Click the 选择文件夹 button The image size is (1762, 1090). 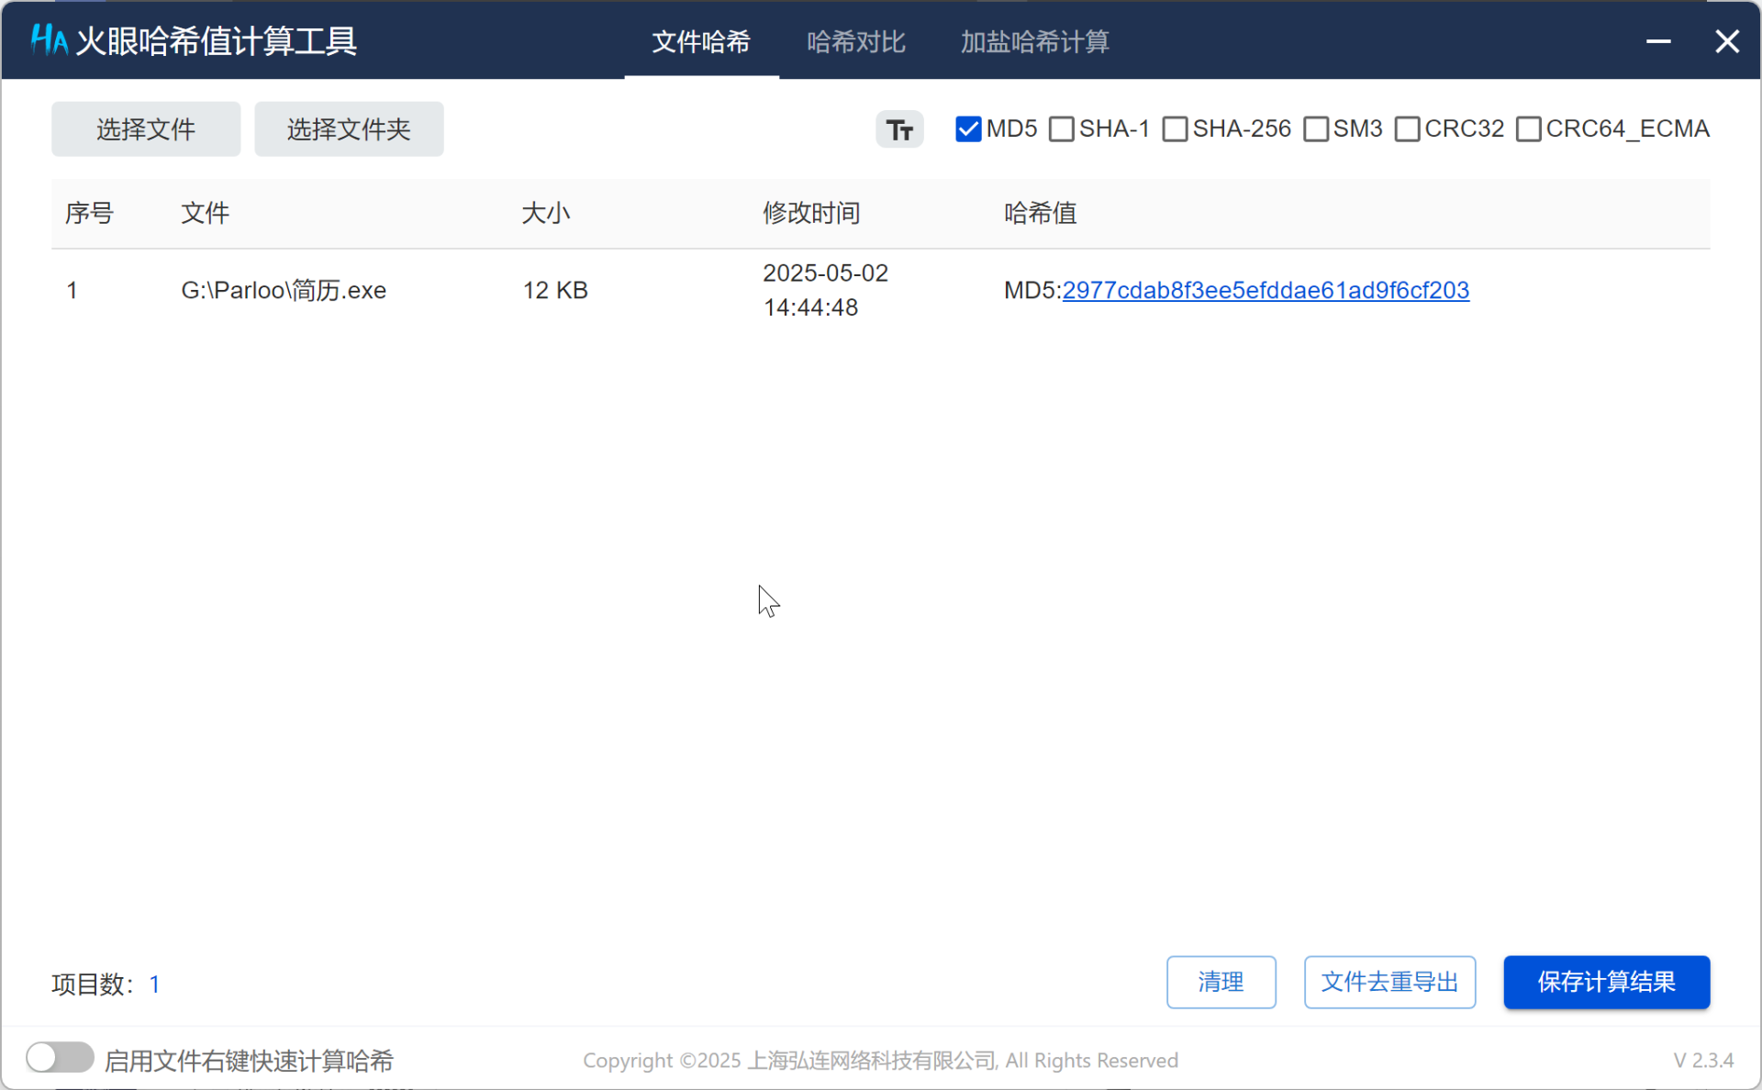pyautogui.click(x=349, y=129)
